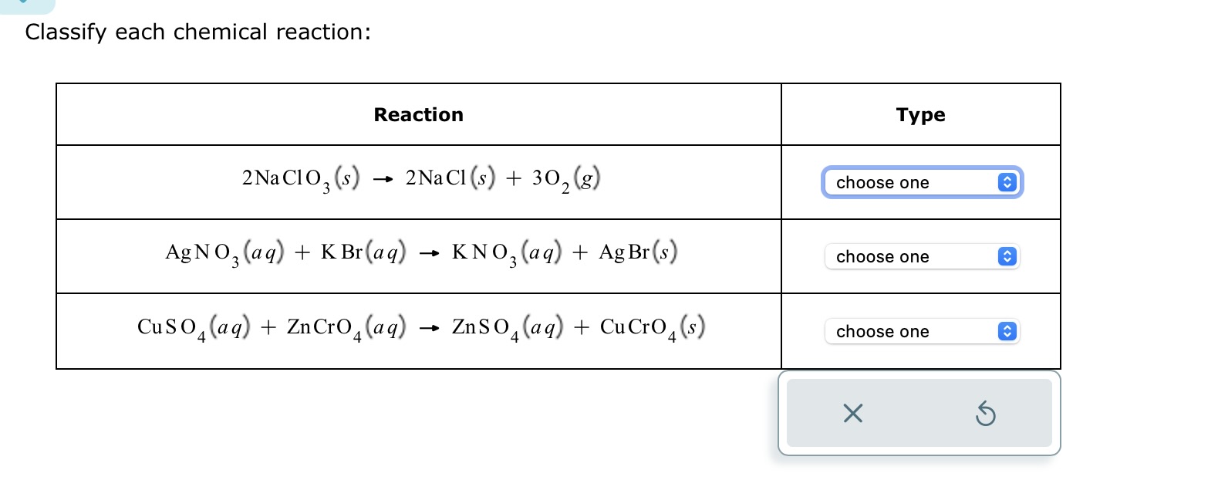Open the classification dropdown for the CuSO4 reaction

[922, 331]
